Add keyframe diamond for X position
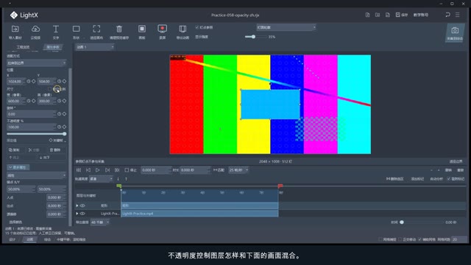This screenshot has width=471, height=265. pyautogui.click(x=34, y=82)
